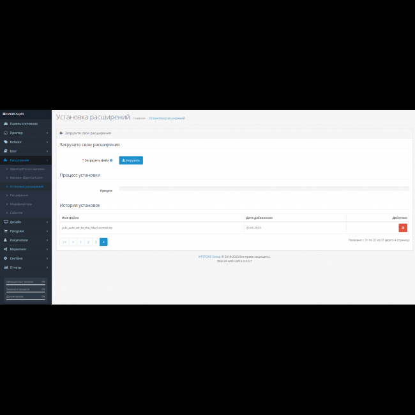
Task: Expand the Покупатели menu chevron
Action: click(47, 240)
